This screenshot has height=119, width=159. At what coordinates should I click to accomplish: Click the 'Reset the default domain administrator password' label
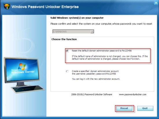click(101, 51)
